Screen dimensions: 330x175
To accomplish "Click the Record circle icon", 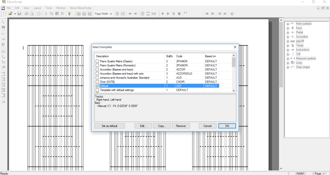I will 162,14.
